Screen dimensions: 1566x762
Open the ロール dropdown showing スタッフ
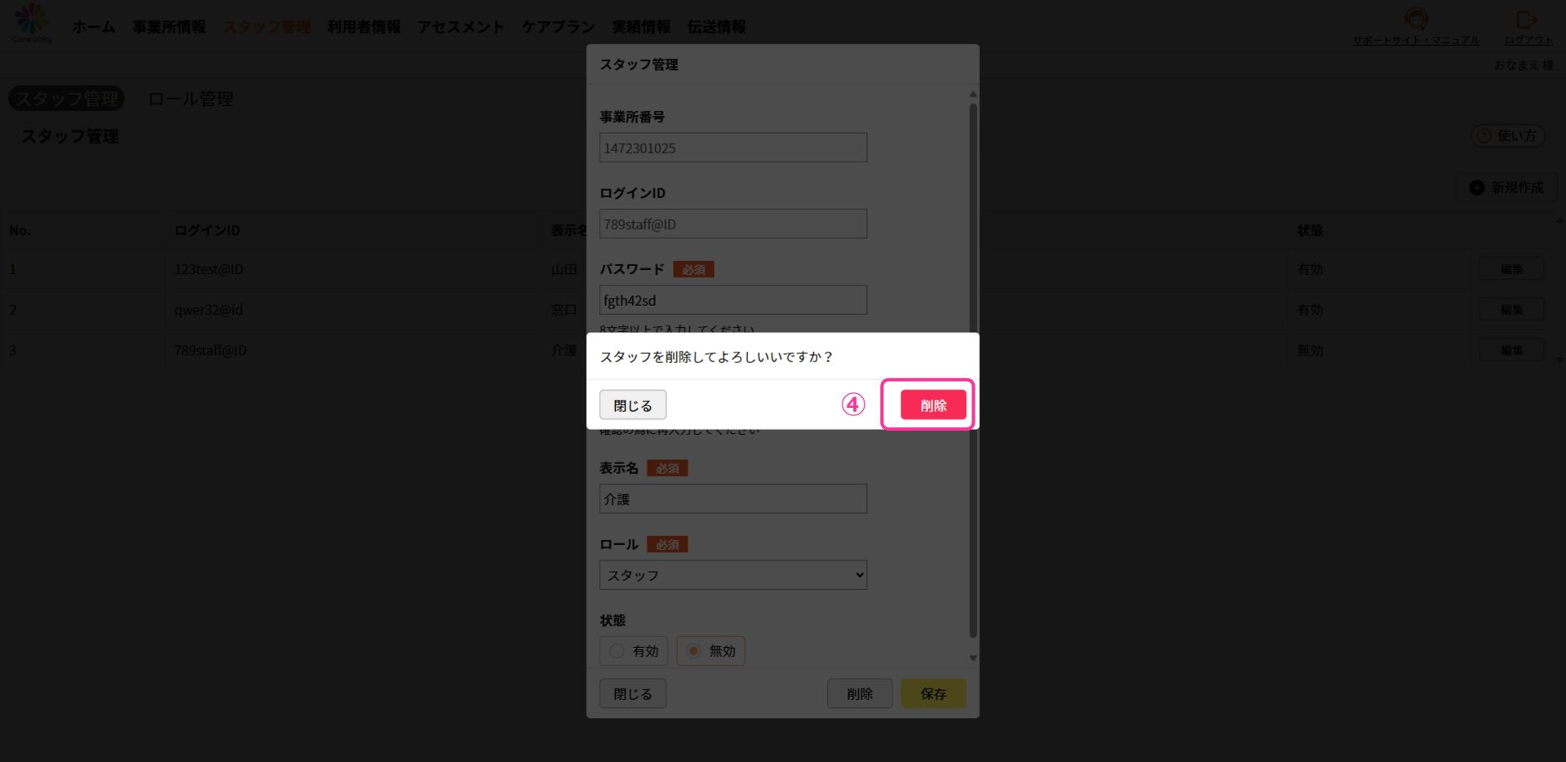point(733,575)
